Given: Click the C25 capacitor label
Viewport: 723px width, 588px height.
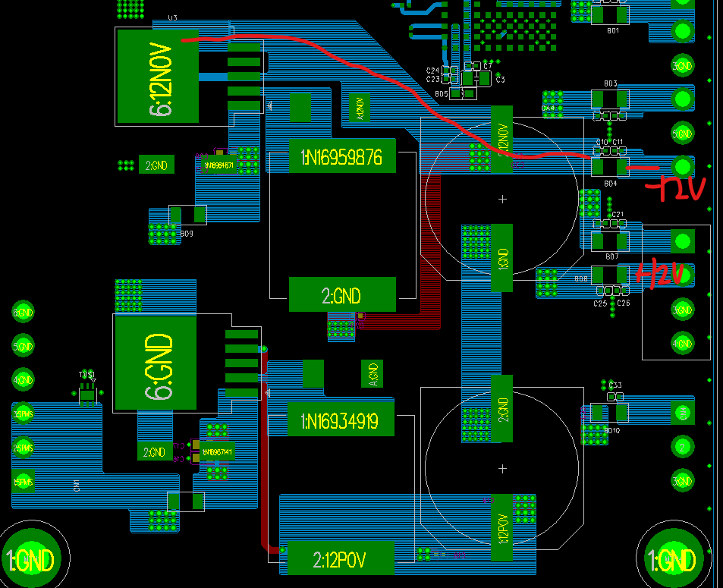Looking at the screenshot, I should (600, 303).
